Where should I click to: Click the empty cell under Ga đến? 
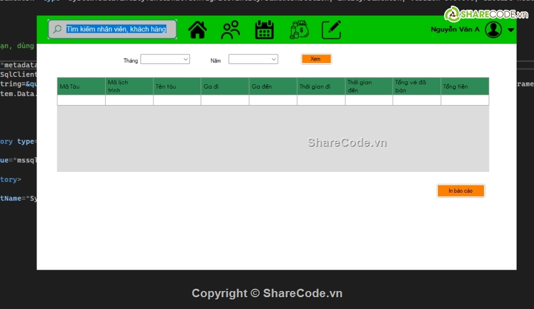pos(273,101)
